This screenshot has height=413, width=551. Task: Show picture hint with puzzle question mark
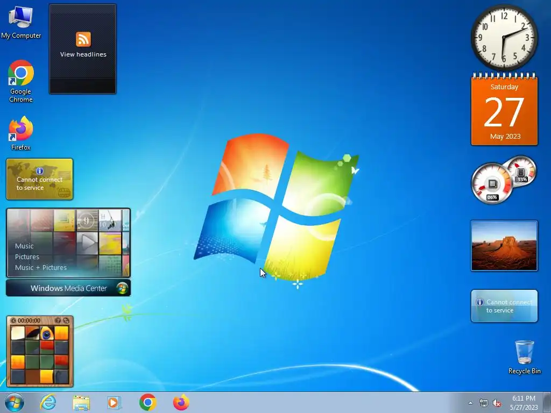coord(58,321)
